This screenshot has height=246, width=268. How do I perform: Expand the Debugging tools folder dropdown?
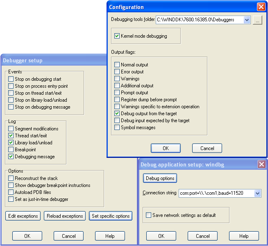click(247, 20)
